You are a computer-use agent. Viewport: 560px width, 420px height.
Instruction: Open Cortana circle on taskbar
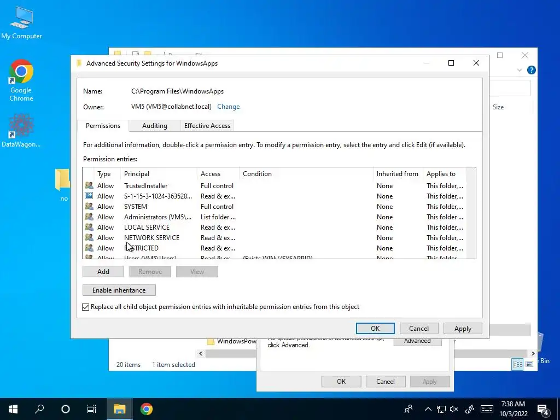click(x=66, y=409)
